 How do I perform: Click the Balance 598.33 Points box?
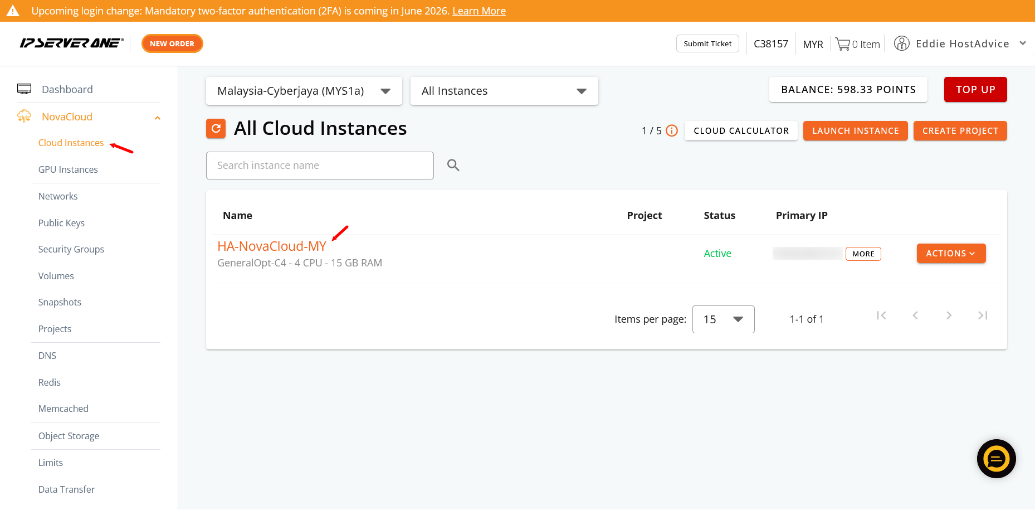(848, 90)
